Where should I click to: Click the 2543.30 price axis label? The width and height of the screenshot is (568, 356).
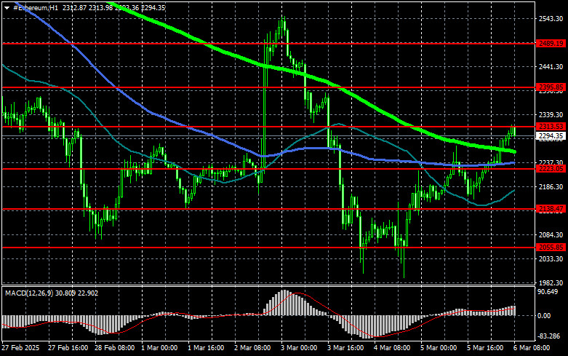[551, 19]
